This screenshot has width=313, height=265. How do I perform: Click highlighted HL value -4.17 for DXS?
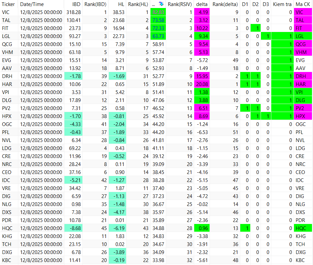click(x=117, y=212)
